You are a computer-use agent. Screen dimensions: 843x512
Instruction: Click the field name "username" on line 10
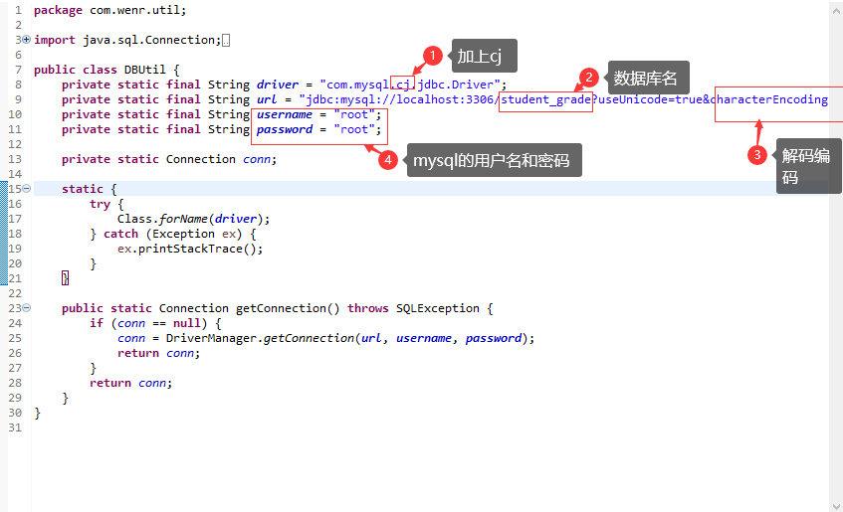coord(285,114)
